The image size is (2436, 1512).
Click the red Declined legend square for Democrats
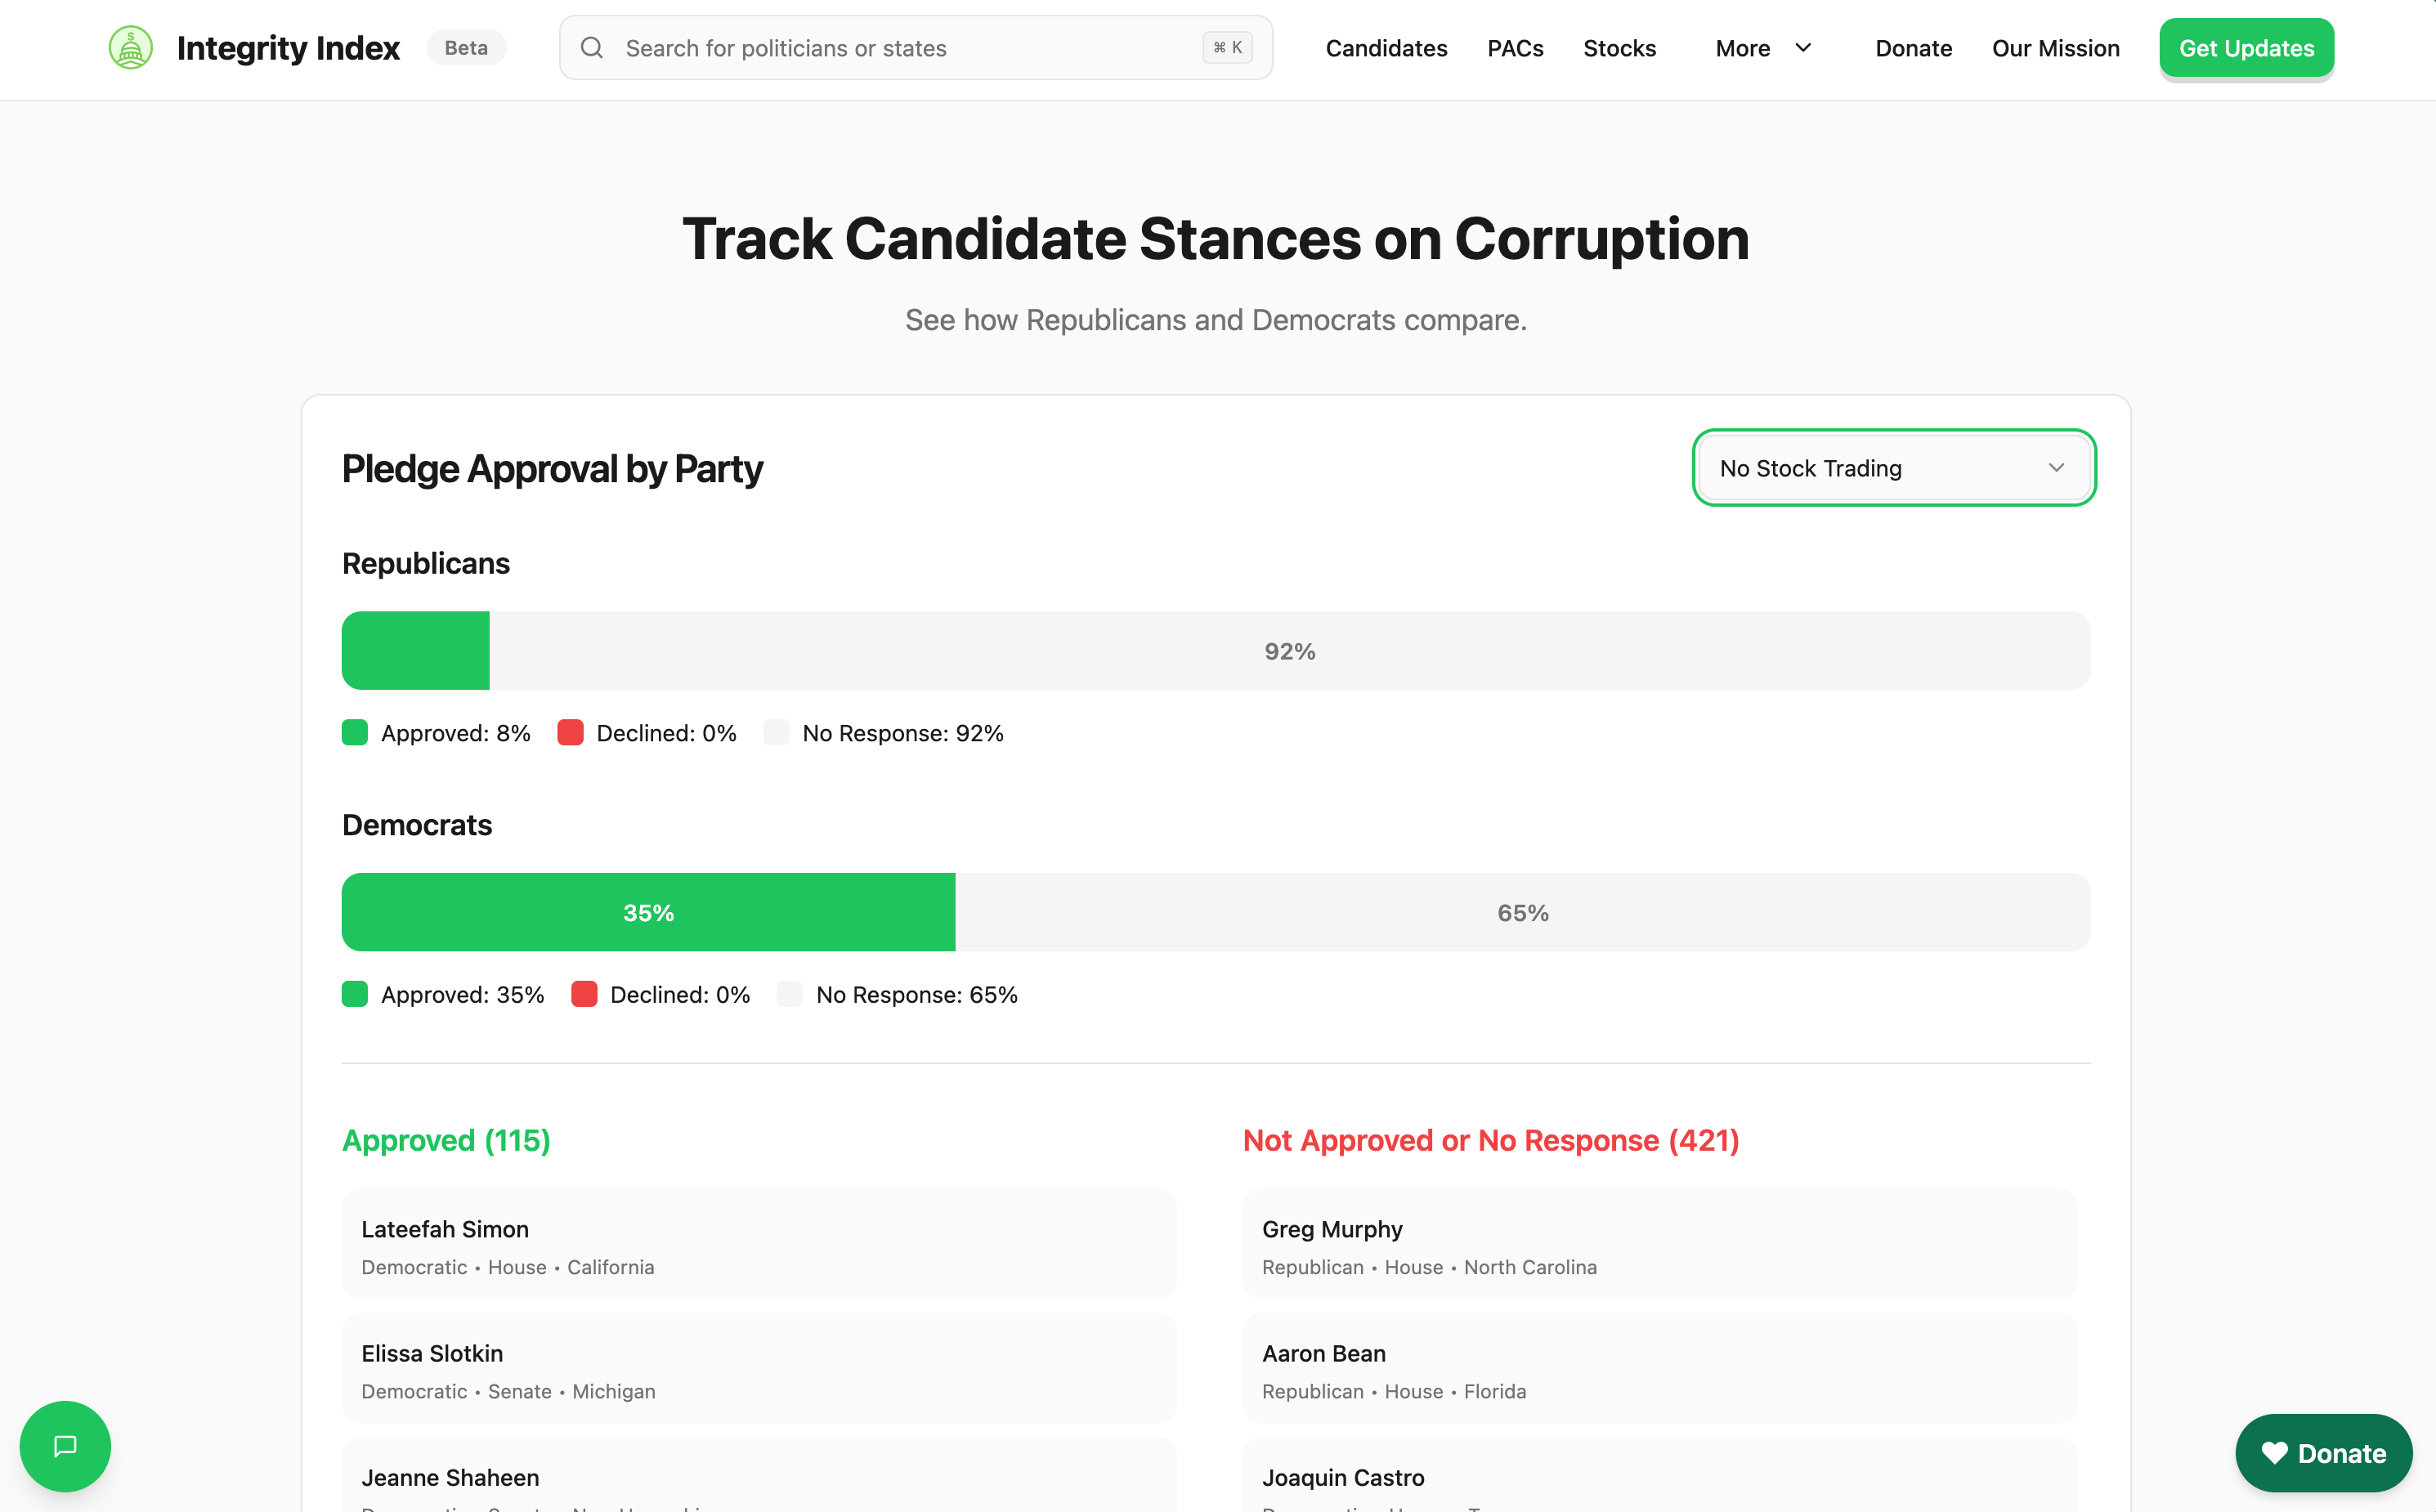(x=584, y=993)
